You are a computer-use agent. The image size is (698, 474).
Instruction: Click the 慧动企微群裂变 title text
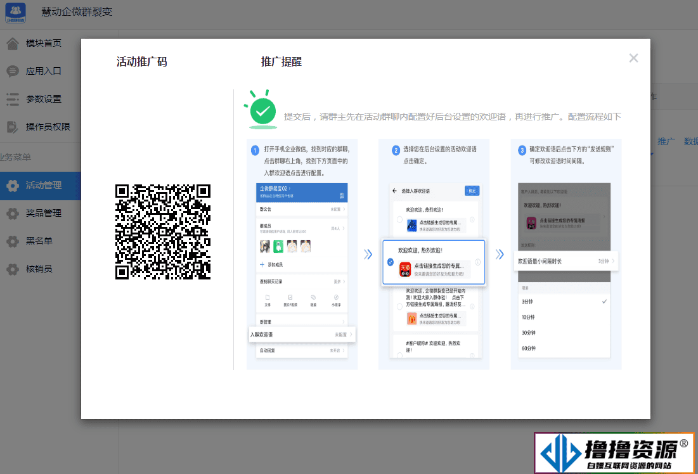click(77, 12)
